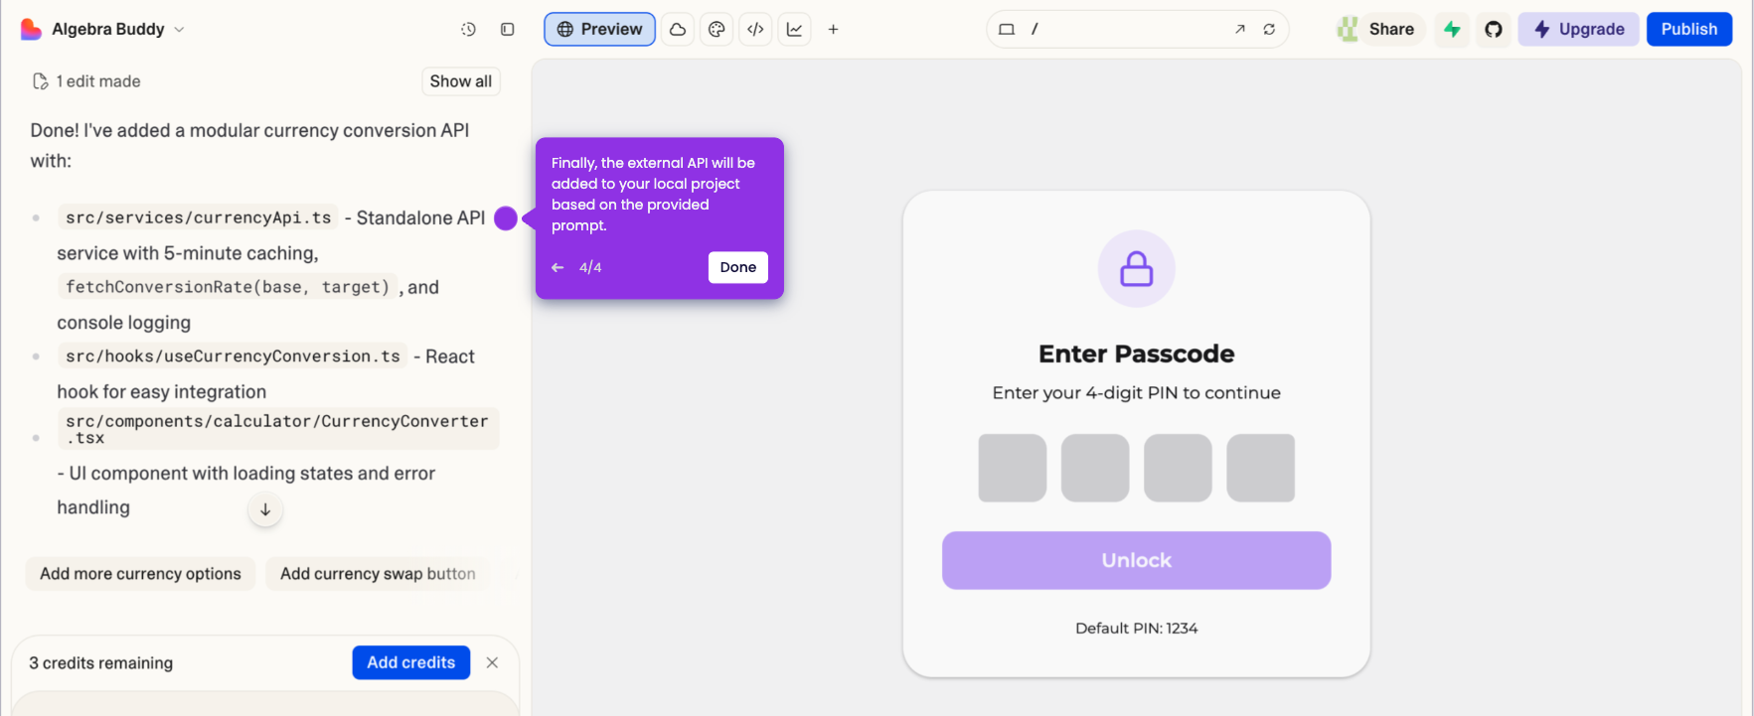Viewport: 1754px width, 716px height.
Task: Open preview in new tab arrow
Action: point(1240,30)
